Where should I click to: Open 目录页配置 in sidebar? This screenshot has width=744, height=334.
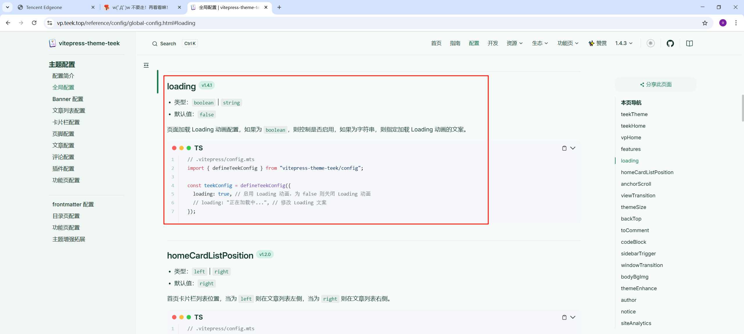[x=66, y=216]
